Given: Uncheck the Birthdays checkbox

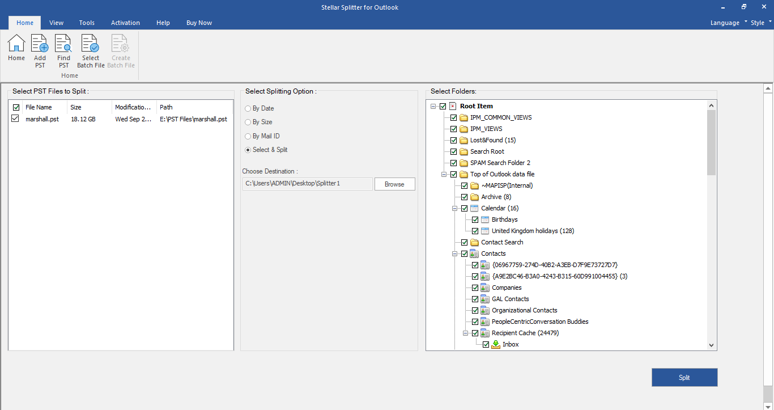Looking at the screenshot, I should click(475, 219).
